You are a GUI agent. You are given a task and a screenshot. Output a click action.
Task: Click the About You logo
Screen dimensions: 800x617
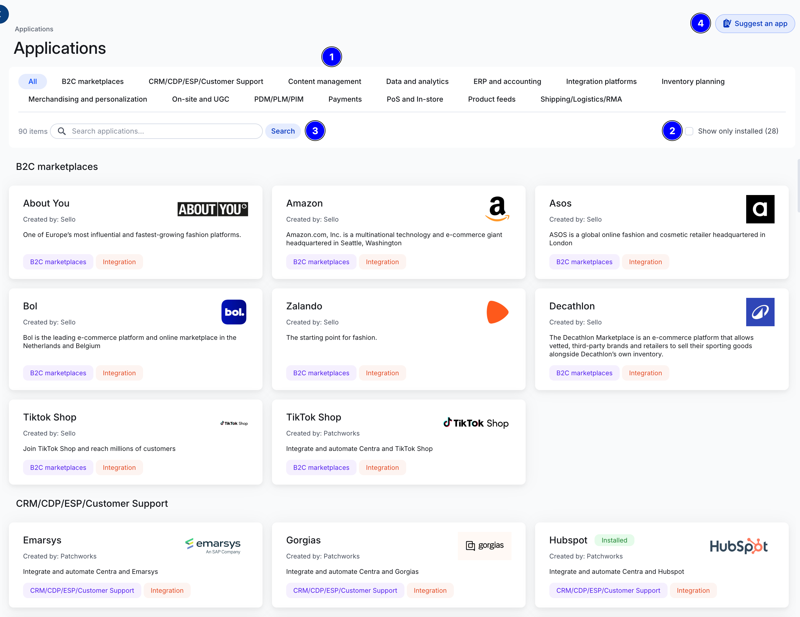(213, 209)
